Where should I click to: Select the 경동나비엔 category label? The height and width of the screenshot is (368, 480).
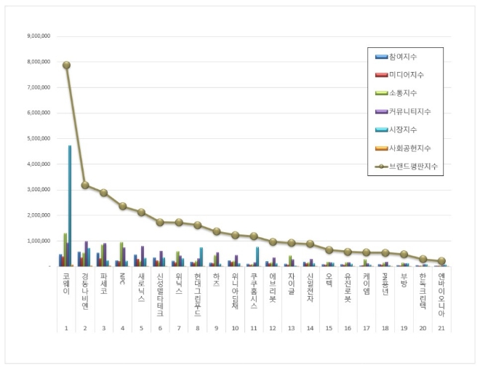click(x=85, y=290)
